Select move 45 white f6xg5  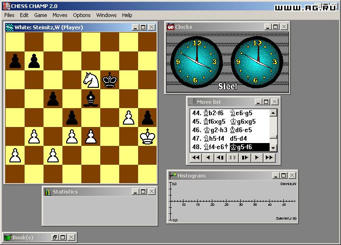click(215, 121)
